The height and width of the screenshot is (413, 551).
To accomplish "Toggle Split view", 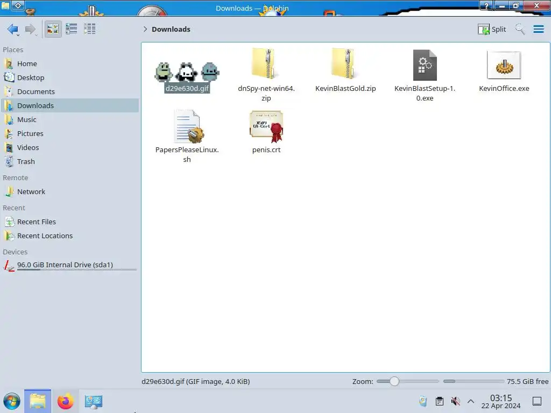I will 492,29.
